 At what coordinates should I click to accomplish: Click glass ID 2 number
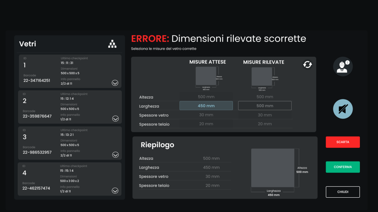[25, 101]
